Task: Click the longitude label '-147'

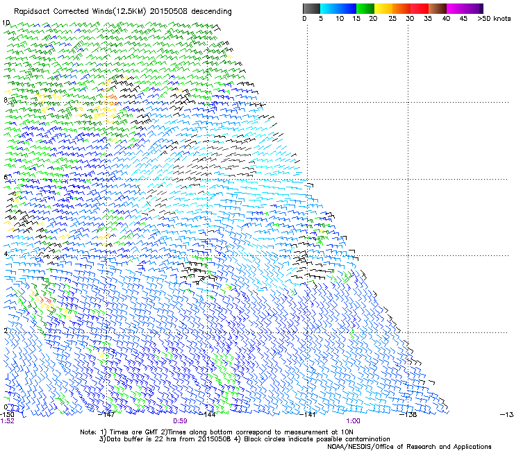Action: 106,414
